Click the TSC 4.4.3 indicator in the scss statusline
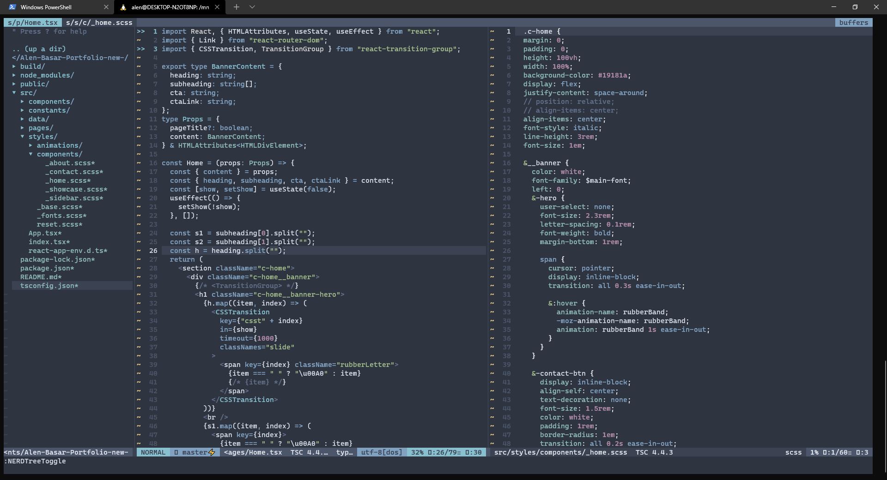 point(655,453)
